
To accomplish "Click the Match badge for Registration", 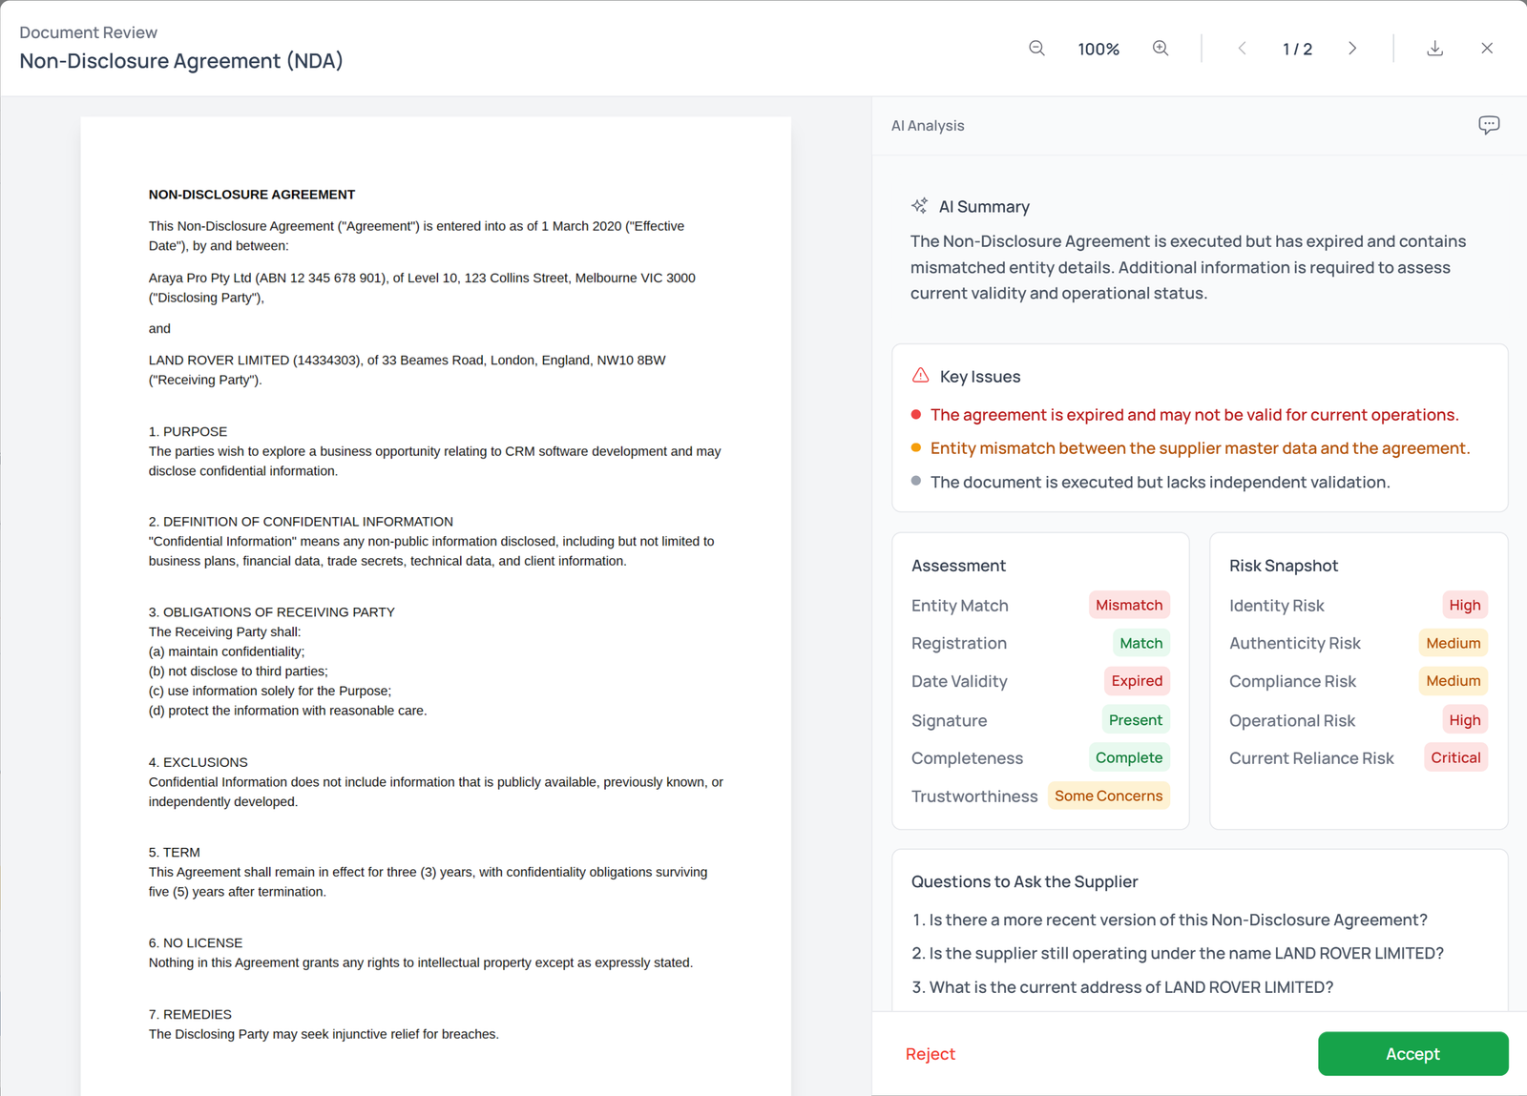I will tap(1140, 643).
